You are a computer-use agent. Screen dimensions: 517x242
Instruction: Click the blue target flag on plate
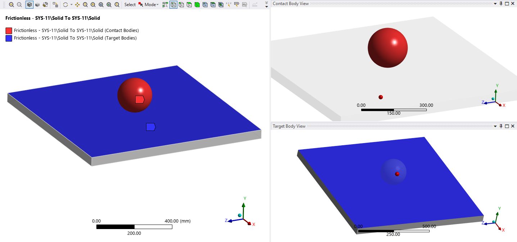pyautogui.click(x=151, y=127)
